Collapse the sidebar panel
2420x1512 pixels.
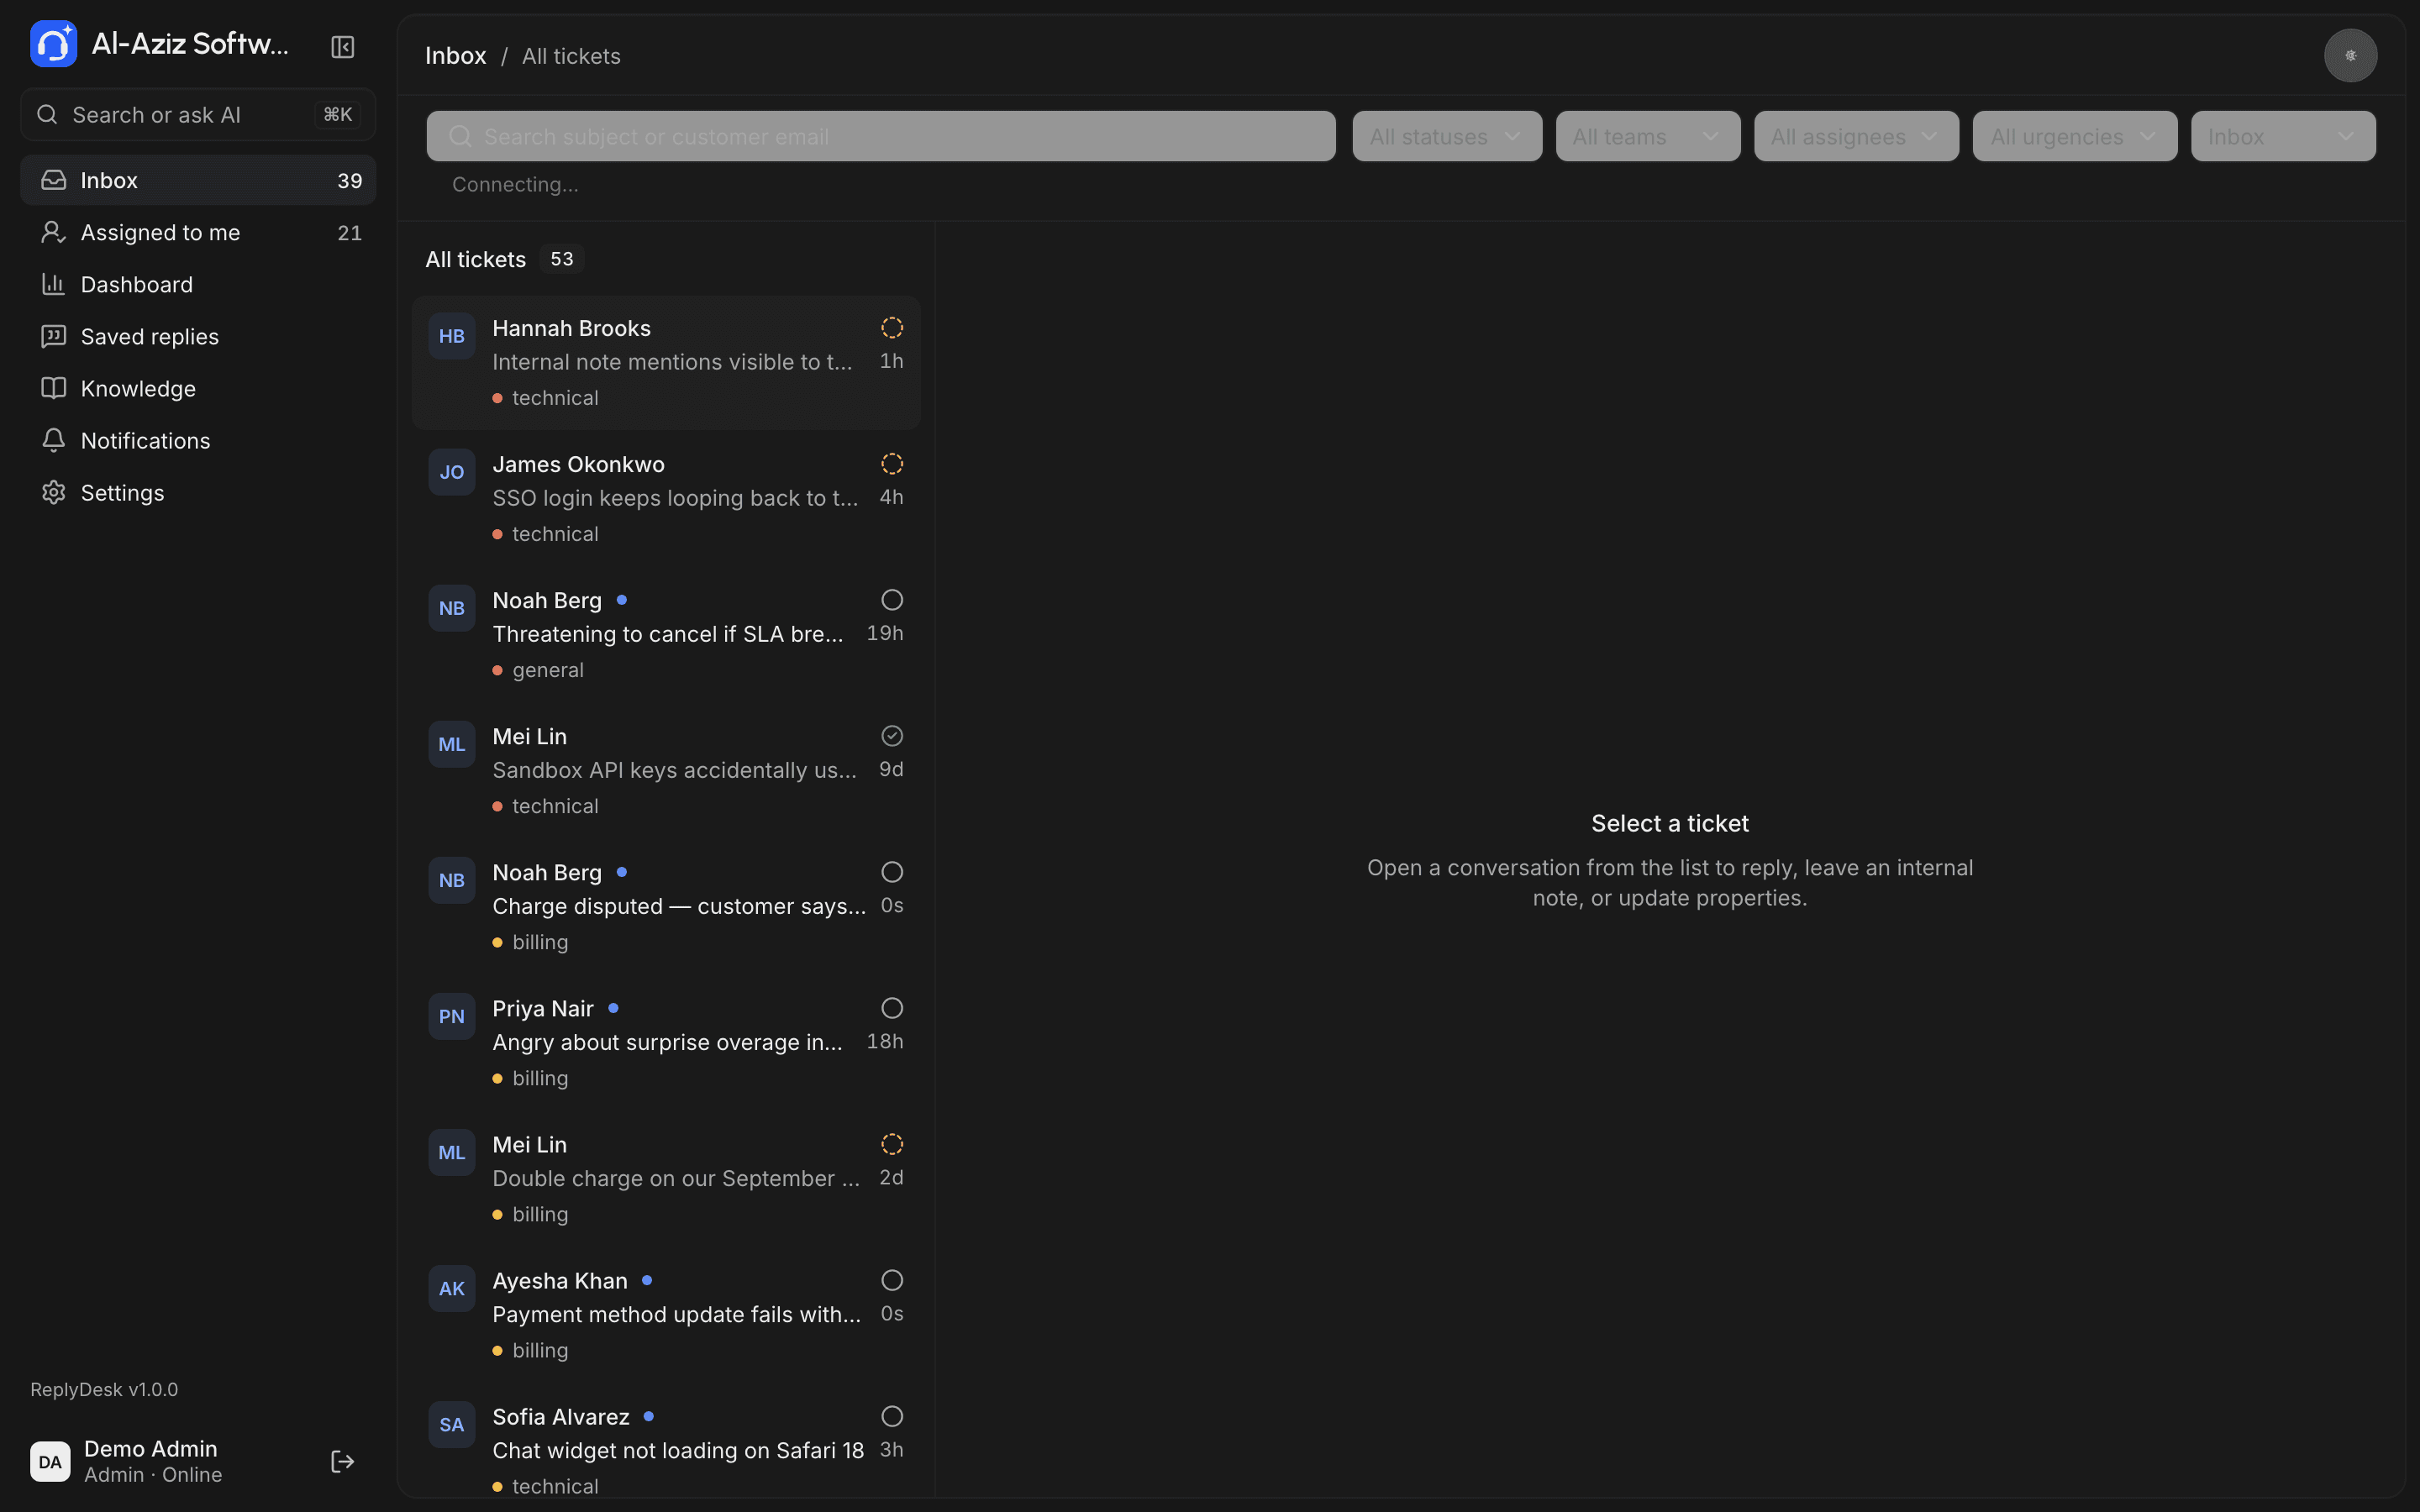pos(343,47)
